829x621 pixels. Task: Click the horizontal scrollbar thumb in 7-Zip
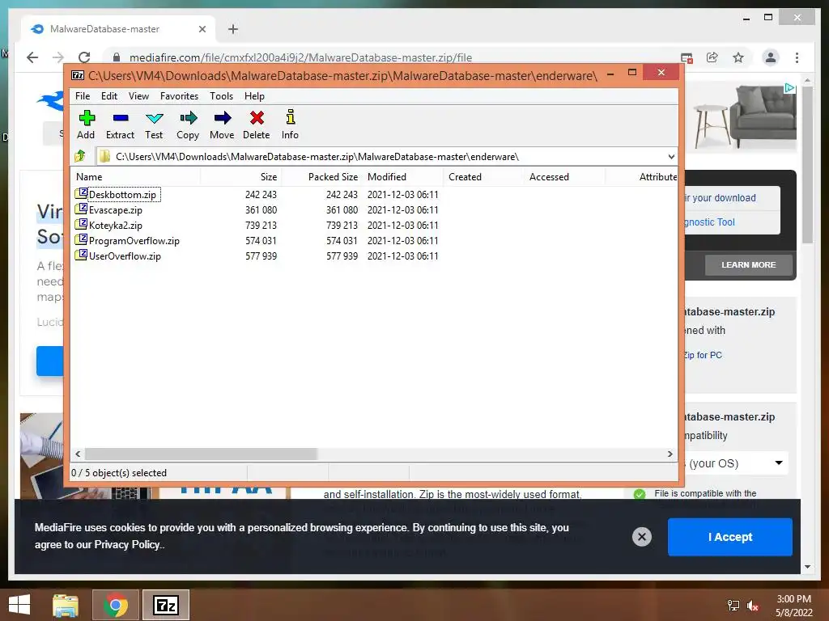click(x=201, y=454)
